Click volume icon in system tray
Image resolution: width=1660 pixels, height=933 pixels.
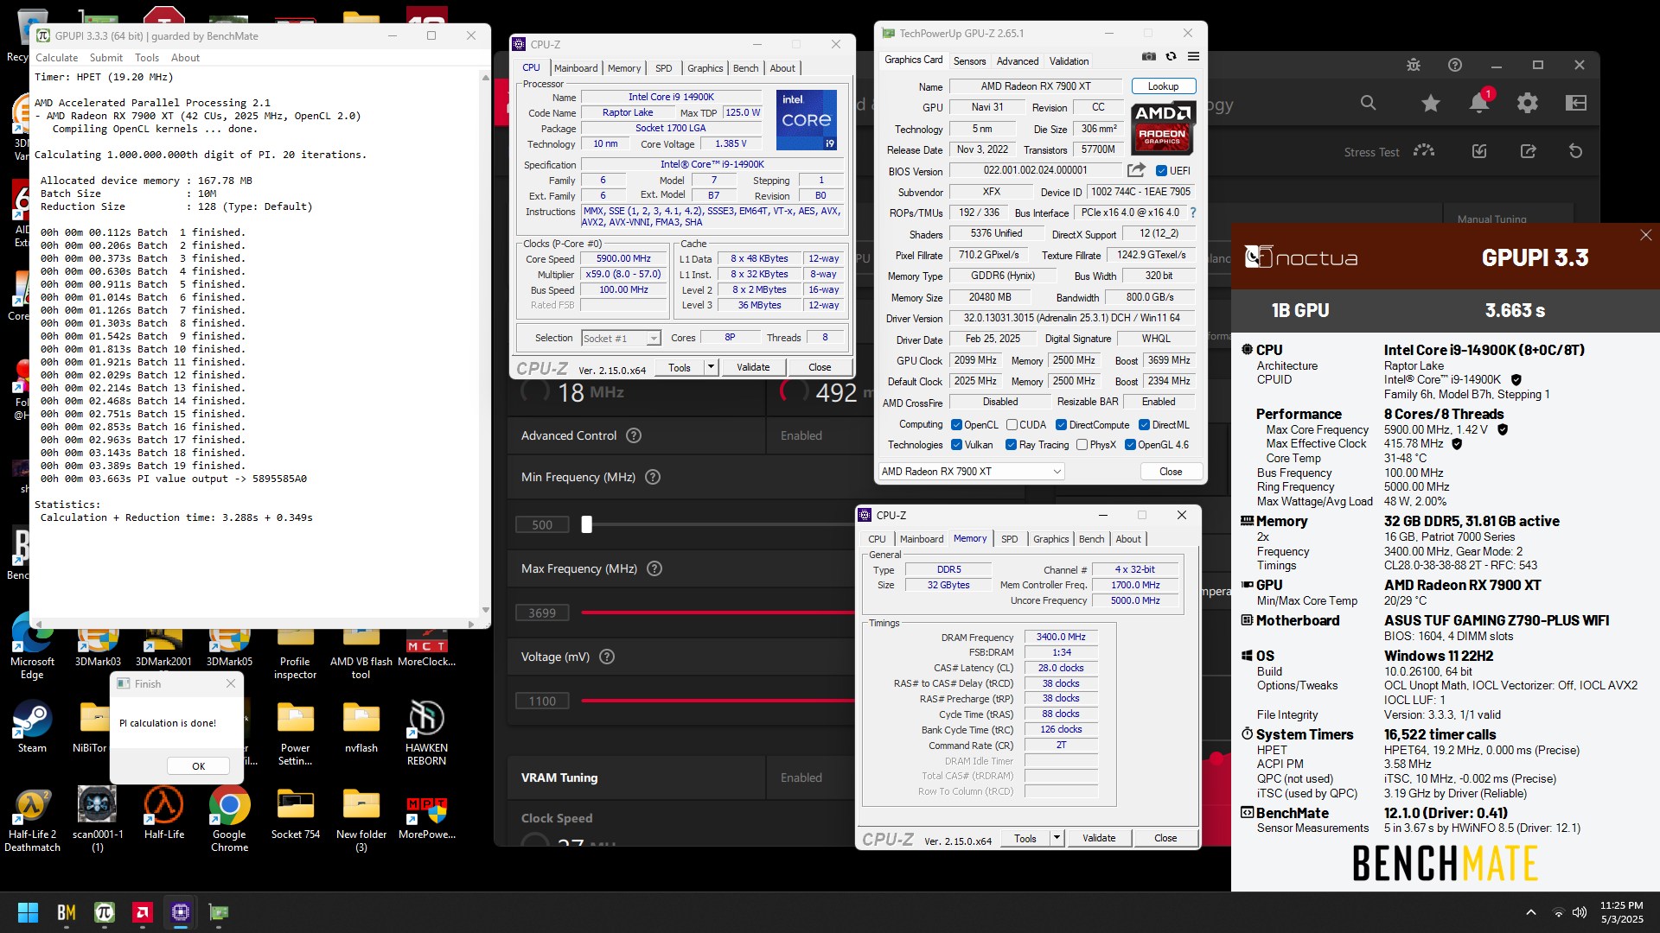[1580, 912]
